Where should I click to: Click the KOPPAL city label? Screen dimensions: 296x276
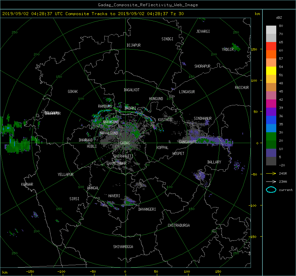(x=162, y=147)
